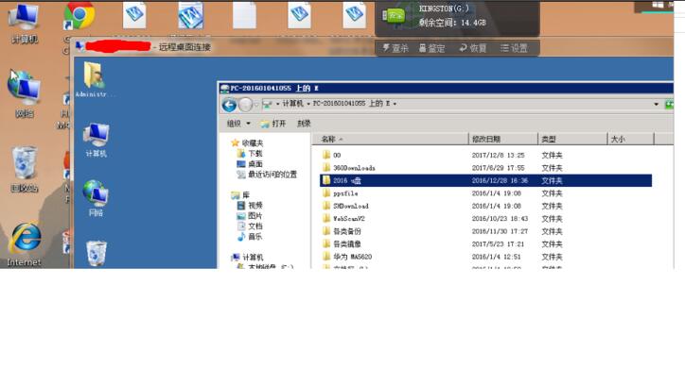Open 计算机 icon on local desktop
This screenshot has width=685, height=368.
pos(24,24)
